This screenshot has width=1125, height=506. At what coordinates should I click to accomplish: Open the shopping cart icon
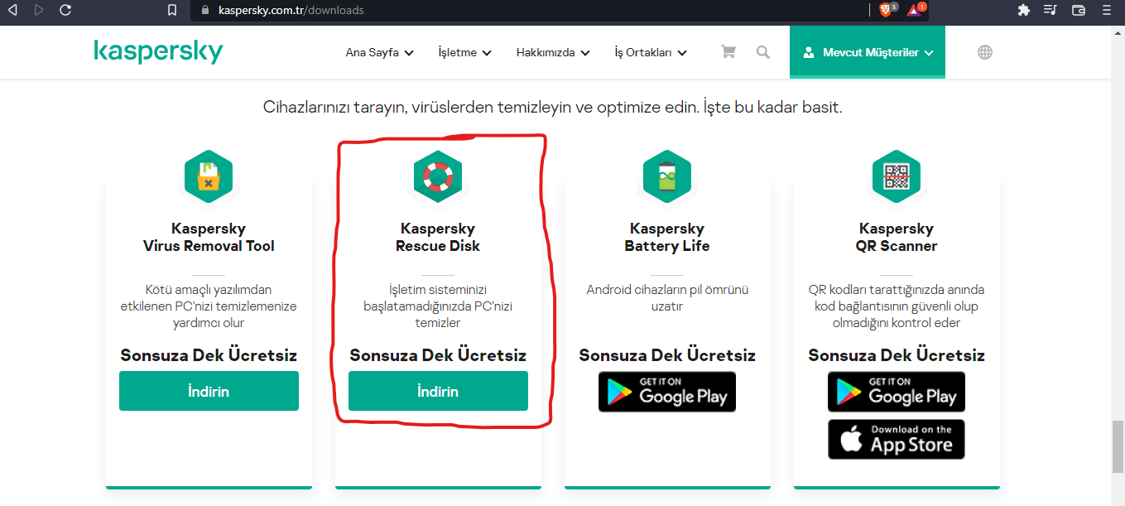(x=728, y=51)
